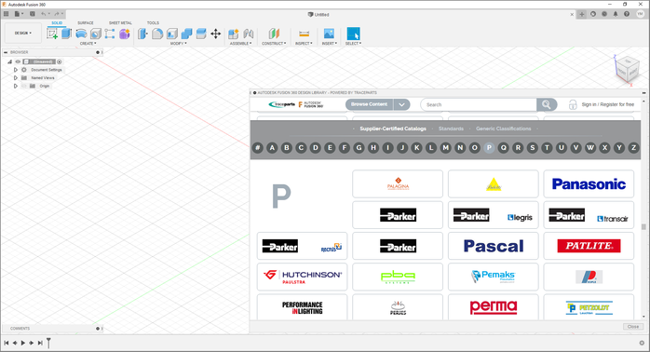The width and height of the screenshot is (650, 352).
Task: Choose the Extrude tool icon
Action: 66,34
